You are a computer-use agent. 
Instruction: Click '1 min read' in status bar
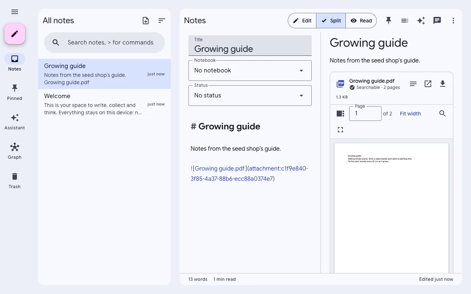tap(224, 279)
